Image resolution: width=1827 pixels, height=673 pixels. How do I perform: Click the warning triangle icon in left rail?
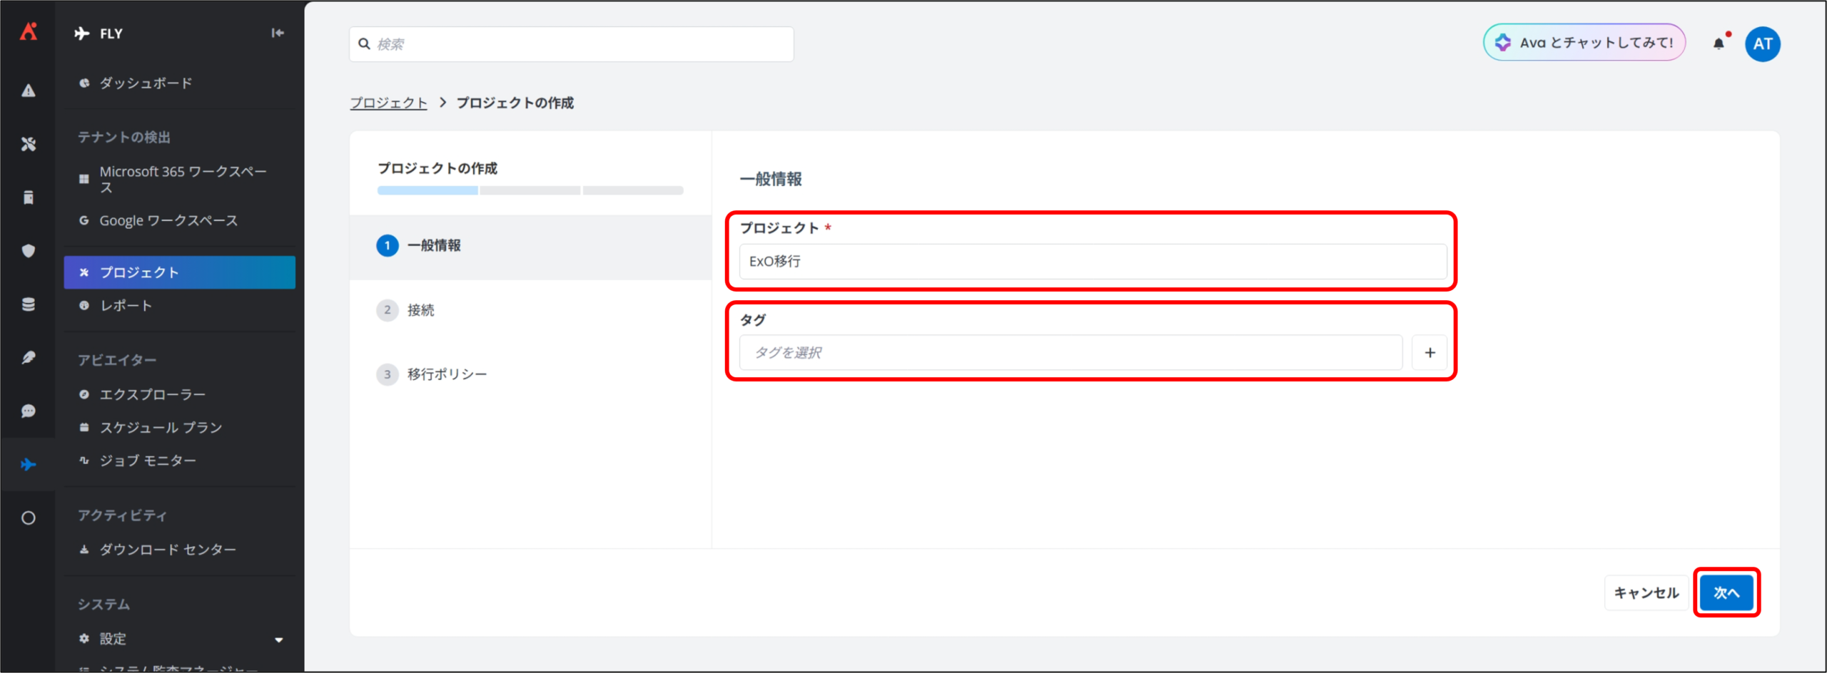[x=29, y=91]
